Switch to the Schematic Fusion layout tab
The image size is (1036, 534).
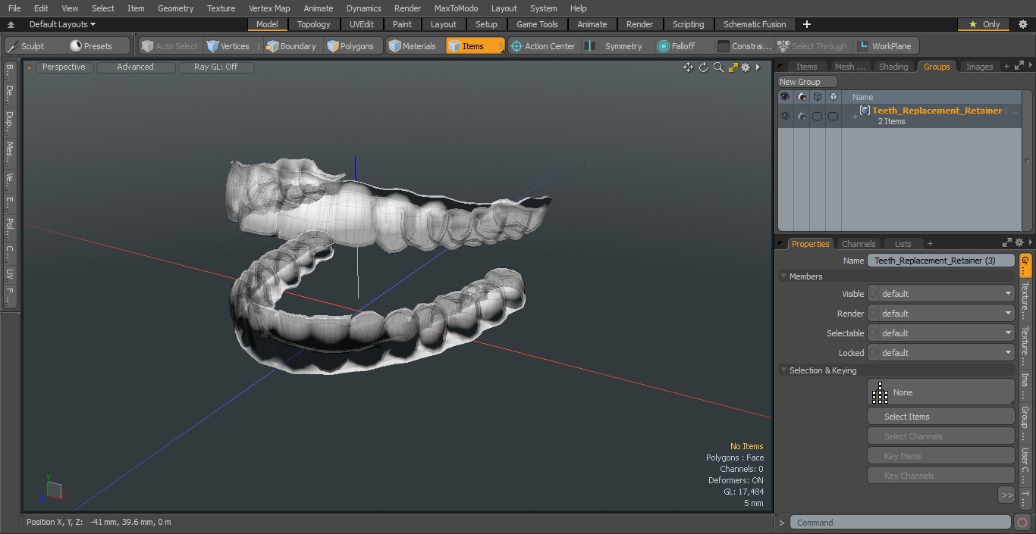pos(755,24)
